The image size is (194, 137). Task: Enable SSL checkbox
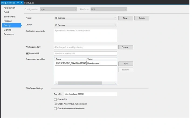pyautogui.click(x=55, y=100)
